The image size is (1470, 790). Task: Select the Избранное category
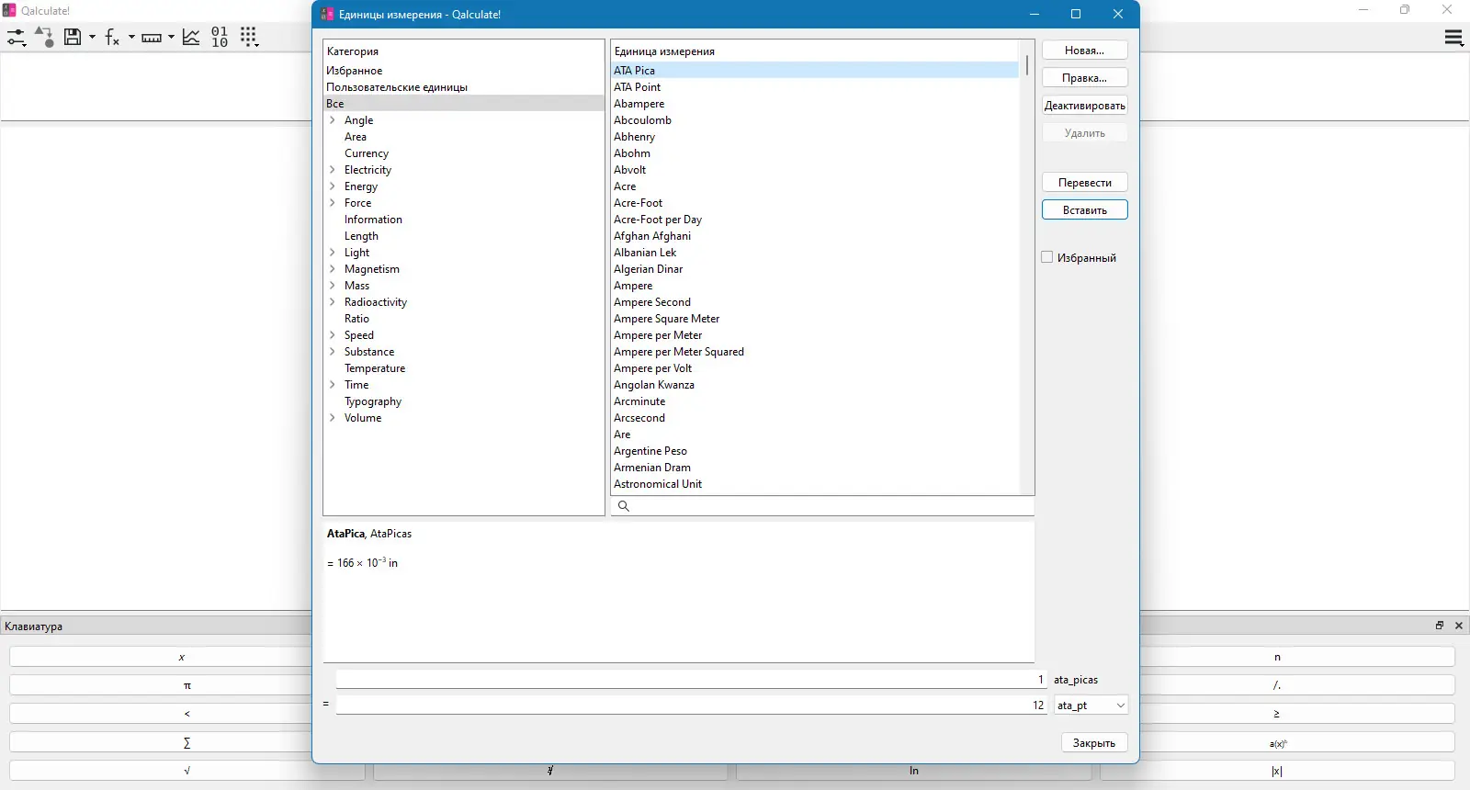tap(463, 71)
